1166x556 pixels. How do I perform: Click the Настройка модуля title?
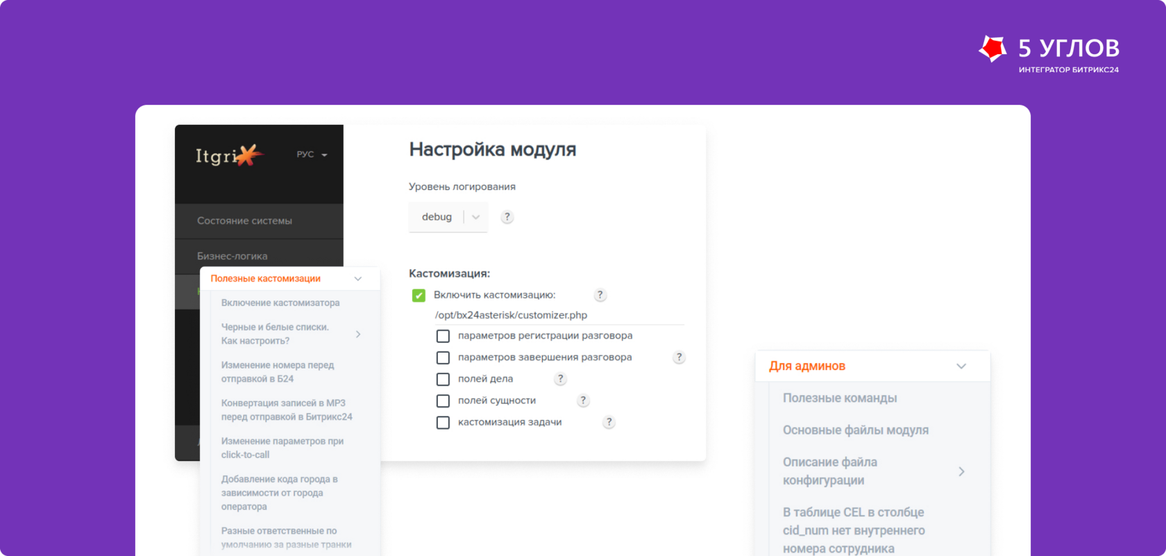tap(493, 150)
